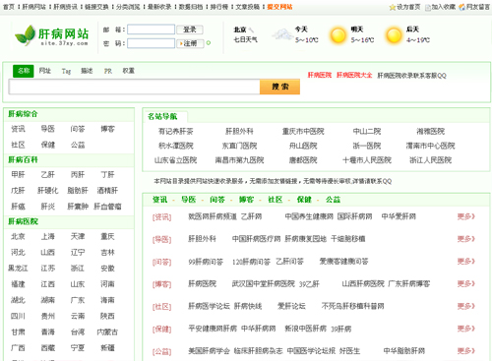The height and width of the screenshot is (361, 492).
Task: Open 首页 in top navigation
Action: click(9, 7)
